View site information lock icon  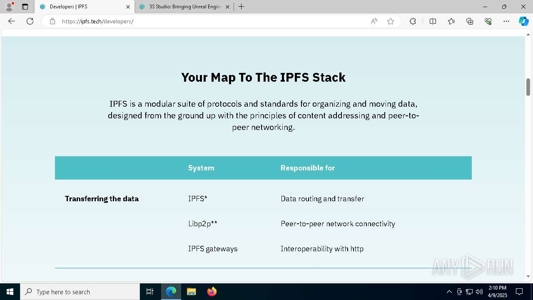[x=52, y=21]
